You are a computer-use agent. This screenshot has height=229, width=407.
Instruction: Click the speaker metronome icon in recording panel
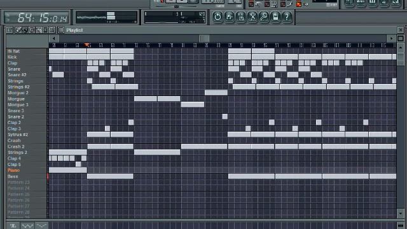tap(305, 4)
